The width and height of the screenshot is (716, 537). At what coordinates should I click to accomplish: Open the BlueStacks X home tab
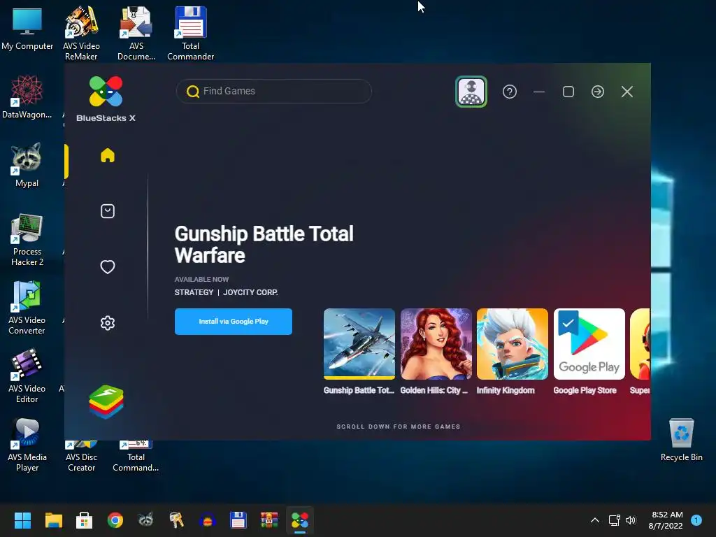click(107, 155)
